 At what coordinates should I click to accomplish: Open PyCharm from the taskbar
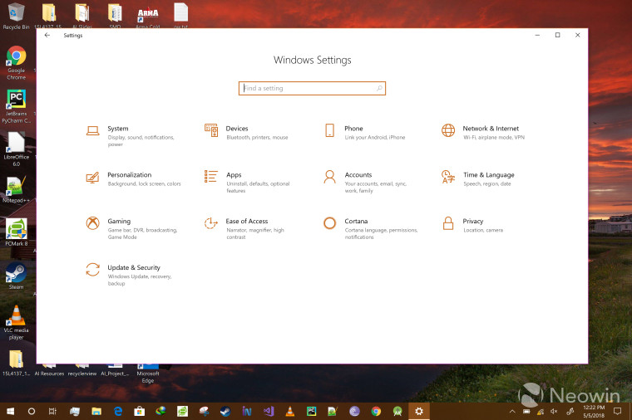pos(311,411)
